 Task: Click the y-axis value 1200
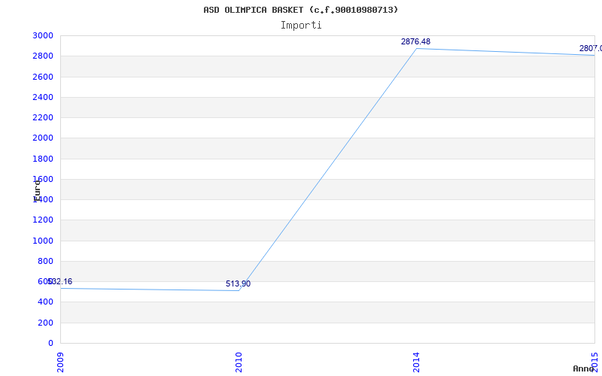[43, 220]
